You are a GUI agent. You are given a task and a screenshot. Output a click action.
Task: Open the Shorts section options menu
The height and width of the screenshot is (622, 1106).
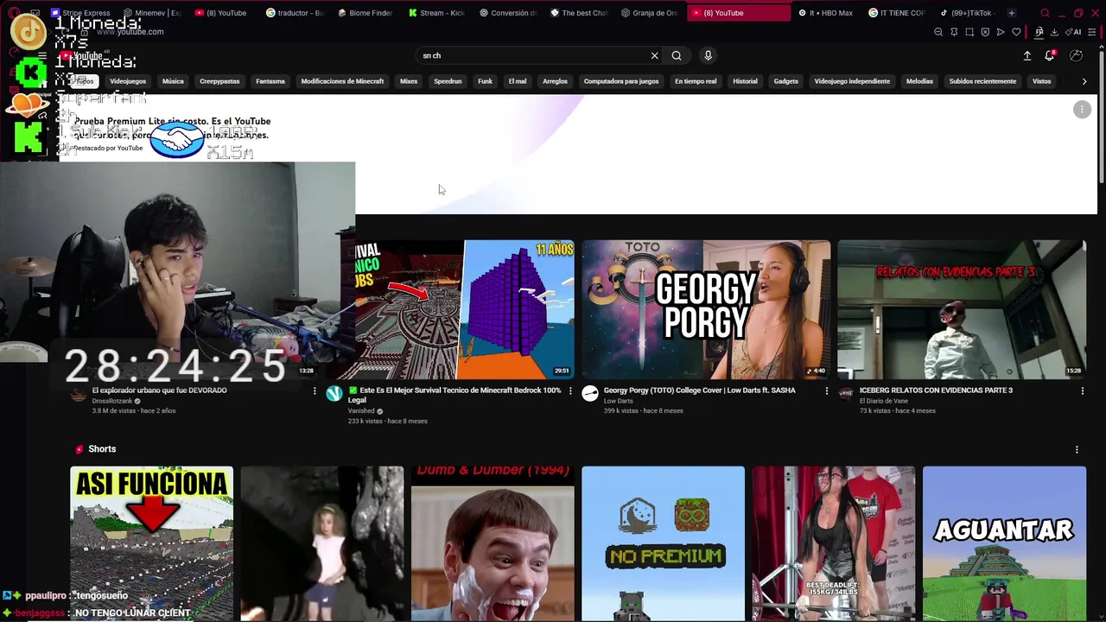[x=1077, y=449]
